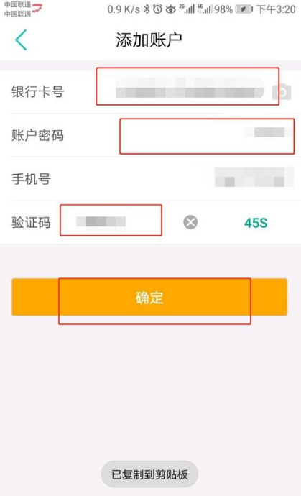Tap the eye comfort status icon

point(170,9)
